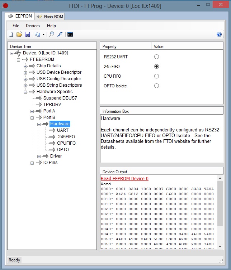The image size is (231, 270).
Task: Select Chip Details in device tree
Action: coord(49,66)
